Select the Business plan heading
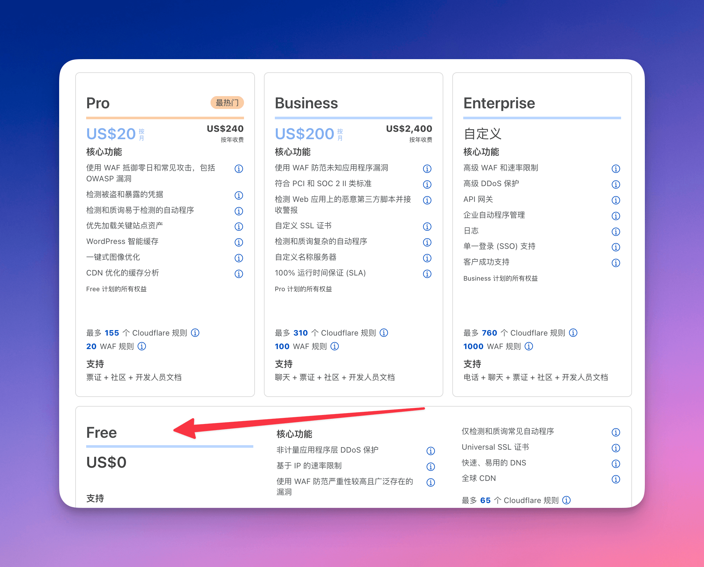This screenshot has height=567, width=704. coord(306,103)
